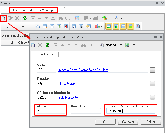Image resolution: width=165 pixels, height=133 pixels.
Task: Open the Anexos menu in the dialog toolbar
Action: point(108,45)
